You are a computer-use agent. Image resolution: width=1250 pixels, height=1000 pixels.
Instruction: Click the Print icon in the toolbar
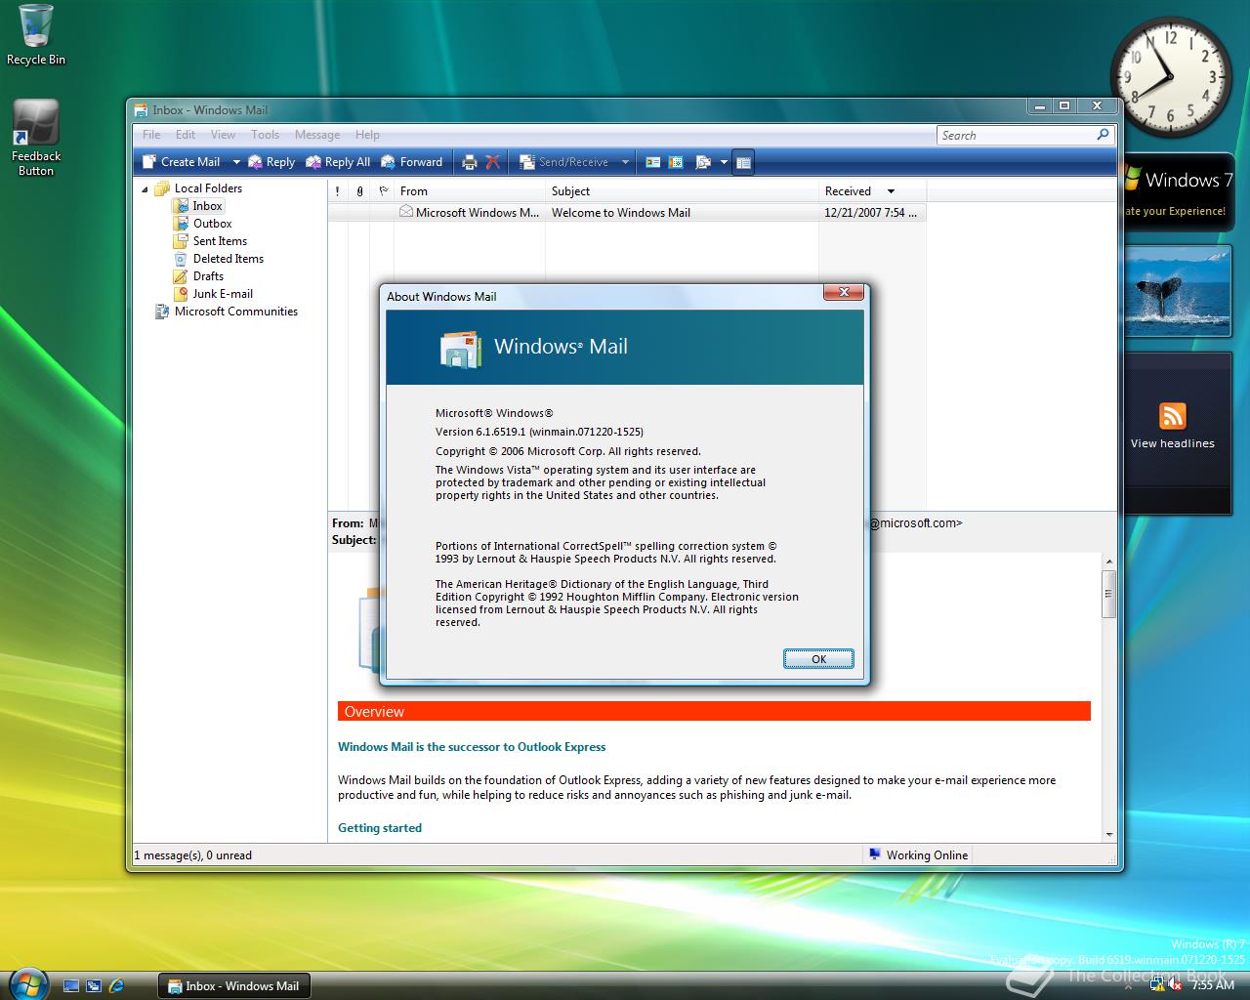point(470,162)
